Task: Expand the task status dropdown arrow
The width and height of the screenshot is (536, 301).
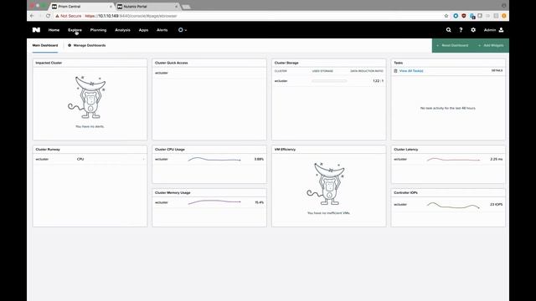Action: click(186, 30)
